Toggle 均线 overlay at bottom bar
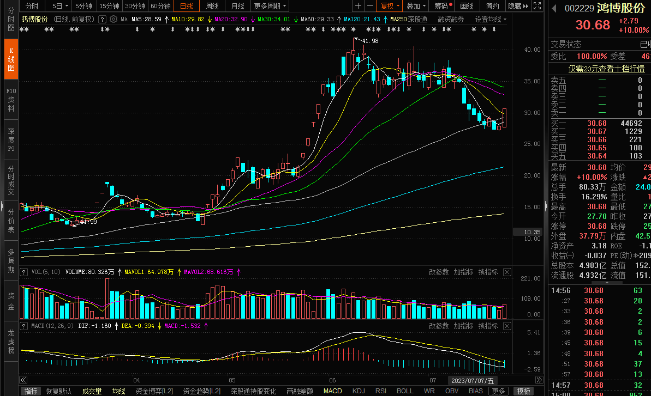Image resolution: width=651 pixels, height=396 pixels. click(x=119, y=391)
